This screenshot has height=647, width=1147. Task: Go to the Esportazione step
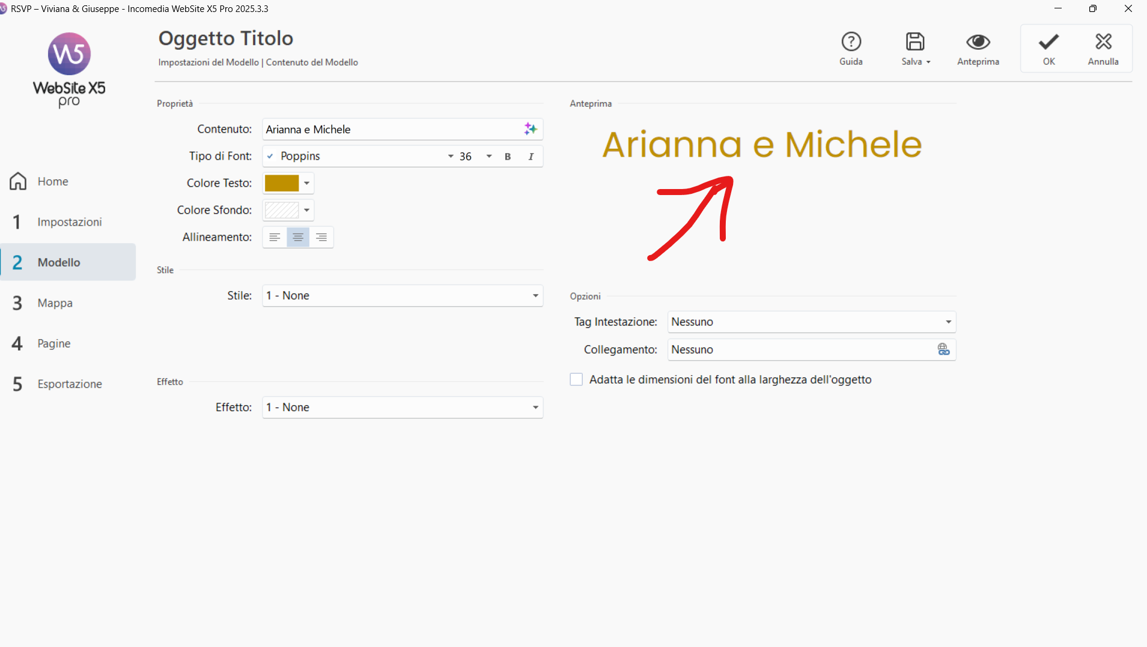click(69, 384)
